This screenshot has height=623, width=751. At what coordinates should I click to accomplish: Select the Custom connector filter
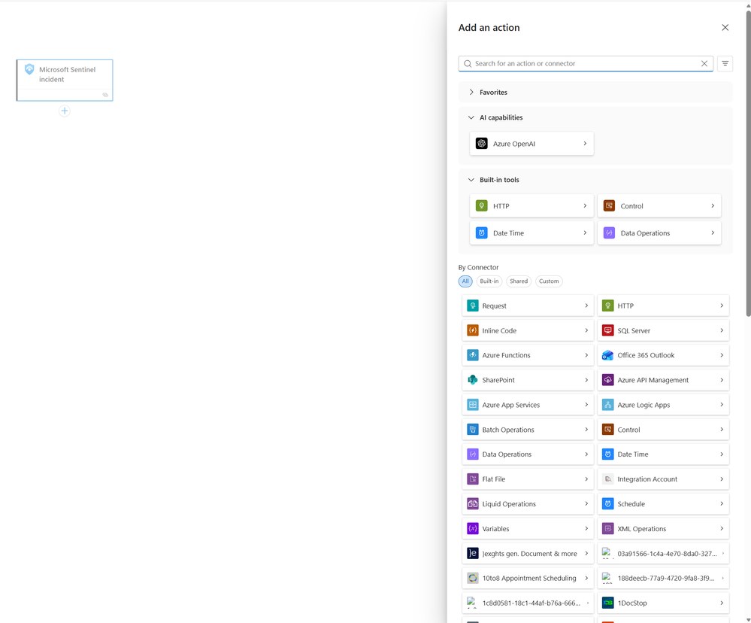(x=549, y=281)
